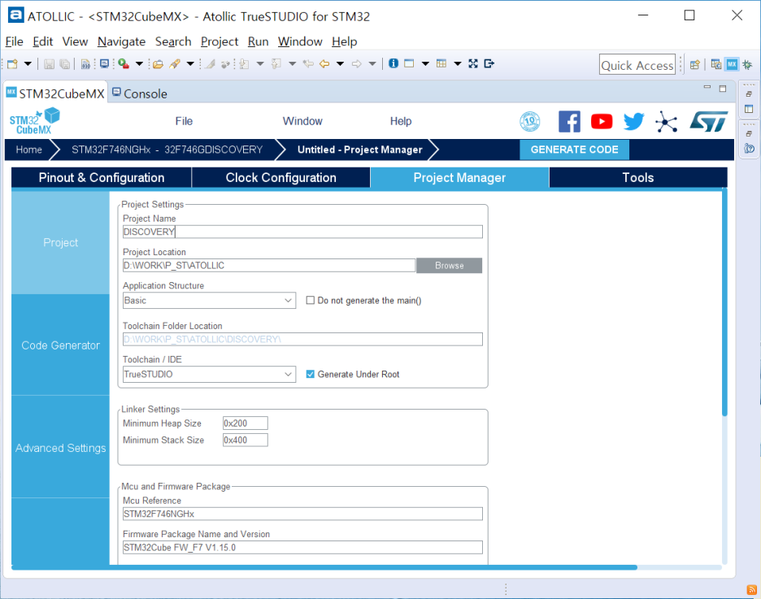Click the STM32F746NGHx - 32F746GDISCOVERY breadcrumb

click(x=167, y=150)
